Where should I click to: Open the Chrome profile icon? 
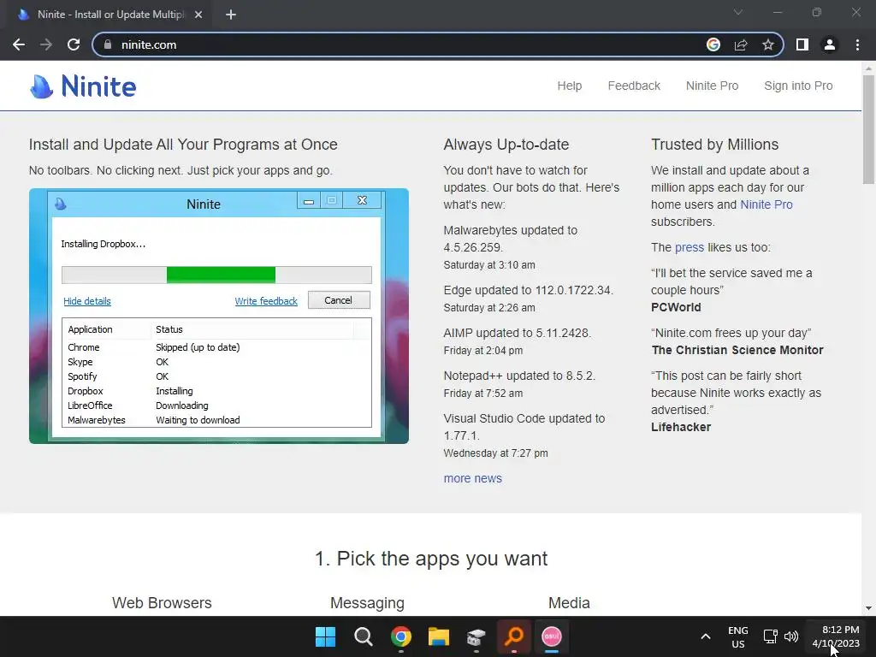[x=830, y=44]
